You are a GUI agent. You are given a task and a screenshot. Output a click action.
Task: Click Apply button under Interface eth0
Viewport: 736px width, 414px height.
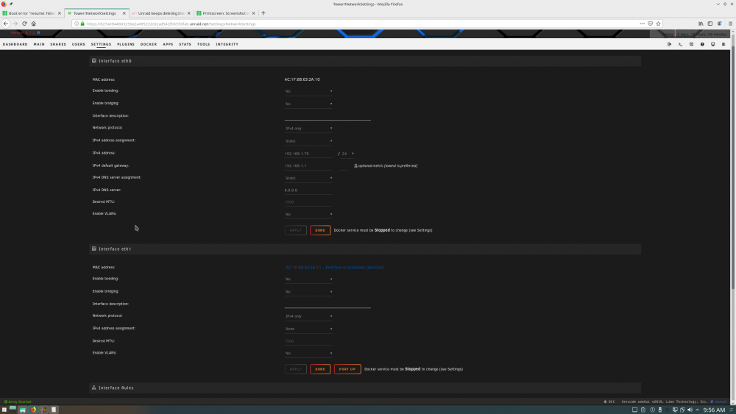pos(296,230)
